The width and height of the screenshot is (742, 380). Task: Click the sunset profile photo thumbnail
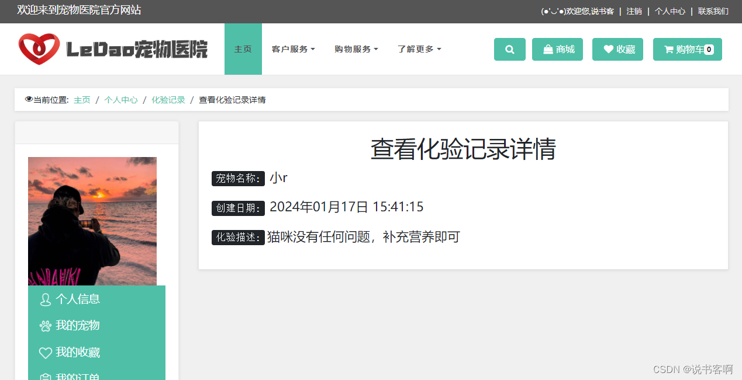92,221
